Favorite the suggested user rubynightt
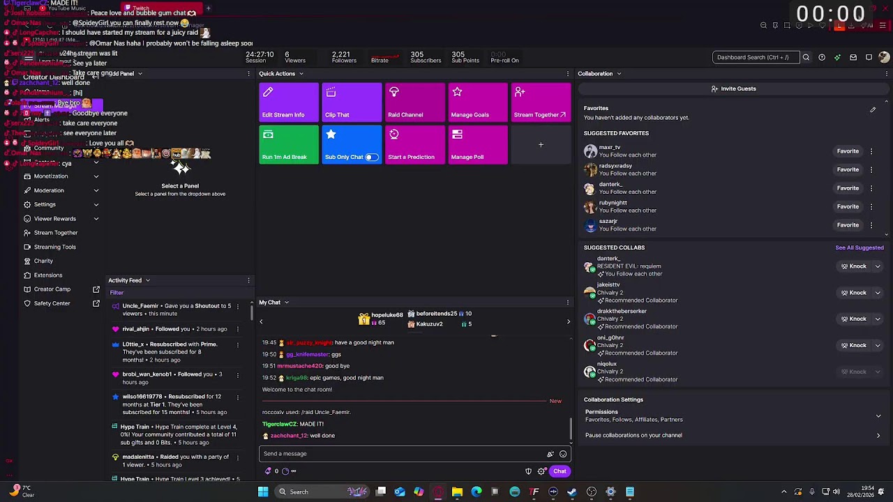The width and height of the screenshot is (893, 502). pyautogui.click(x=848, y=206)
